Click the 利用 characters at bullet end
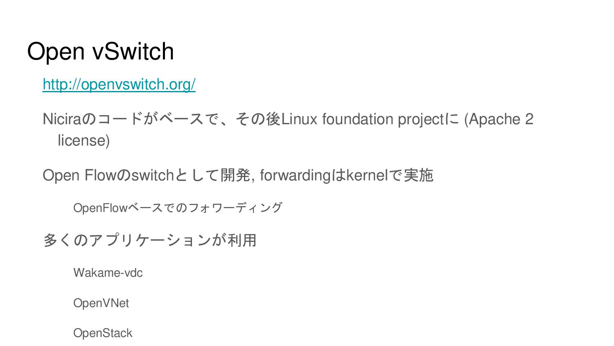Viewport: 614px width, 346px height. coord(242,240)
